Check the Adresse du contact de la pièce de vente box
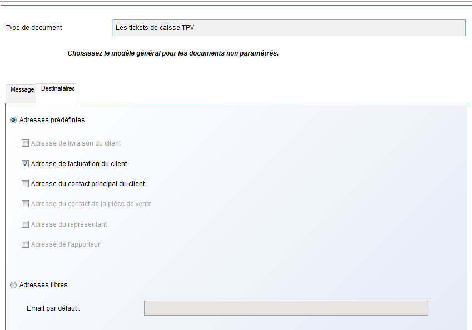 point(25,204)
